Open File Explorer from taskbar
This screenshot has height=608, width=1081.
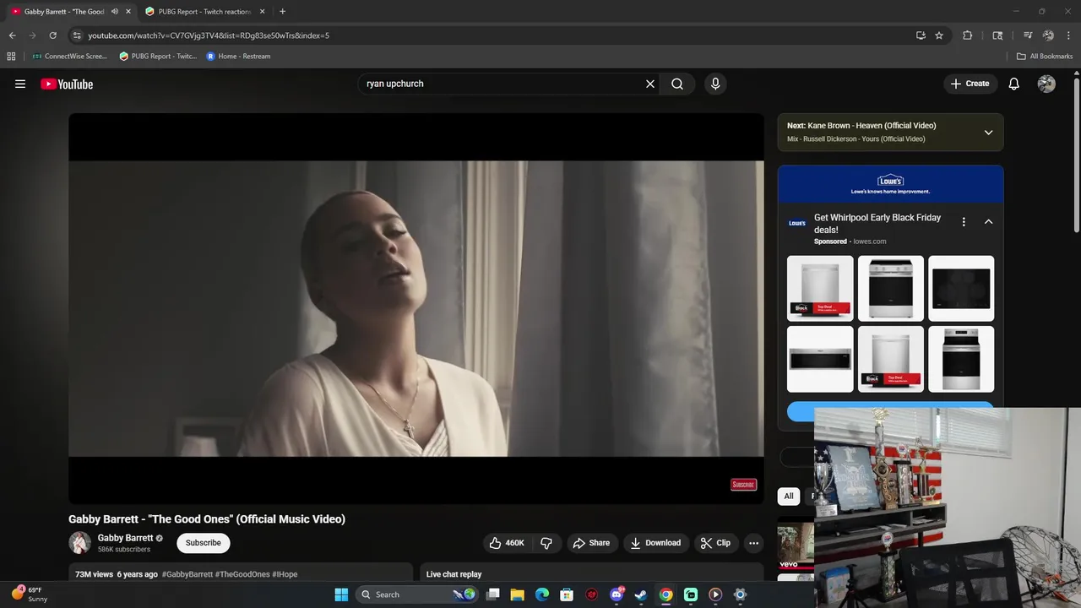click(517, 594)
